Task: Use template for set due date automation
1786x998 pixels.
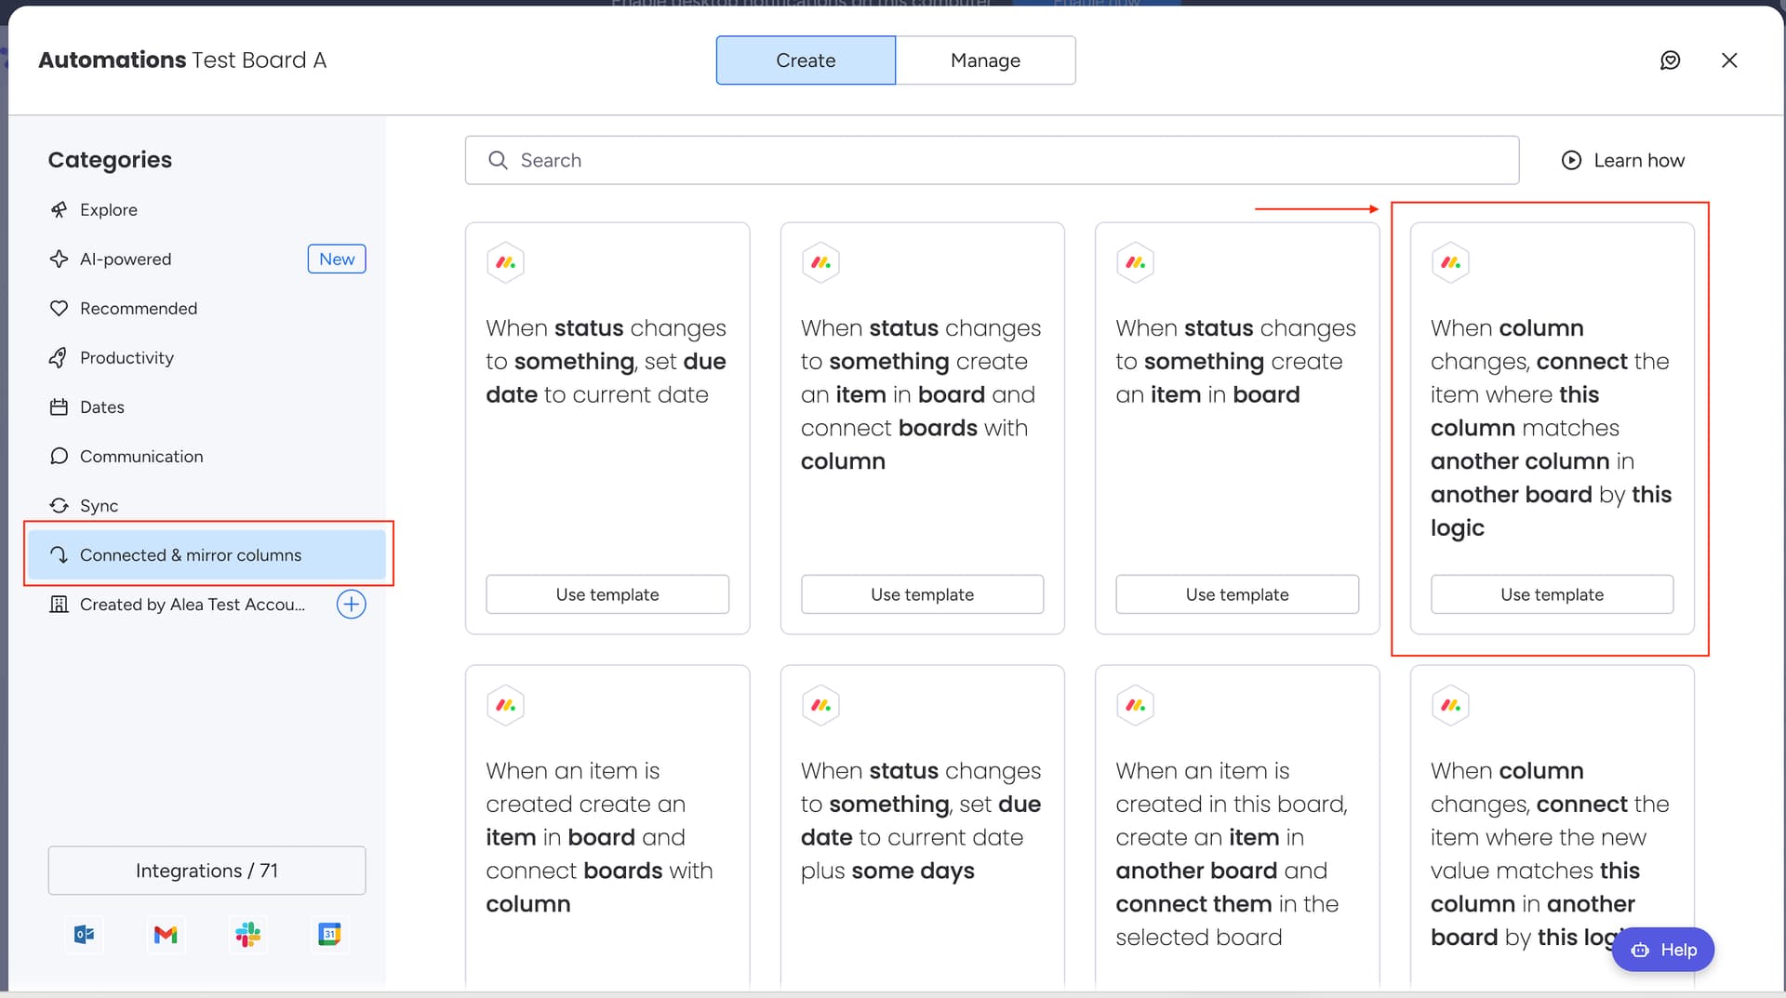Action: [x=606, y=594]
